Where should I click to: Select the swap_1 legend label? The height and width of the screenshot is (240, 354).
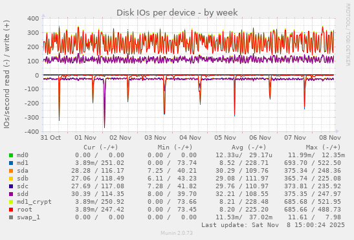pyautogui.click(x=28, y=217)
